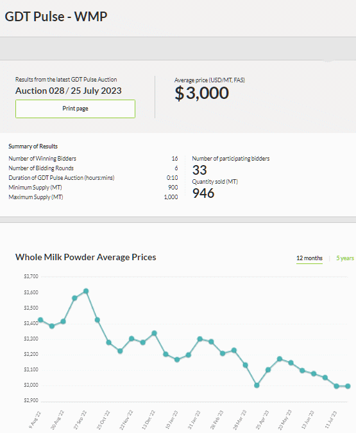Click the final rightmost data point on the chart
The width and height of the screenshot is (356, 433).
click(348, 386)
